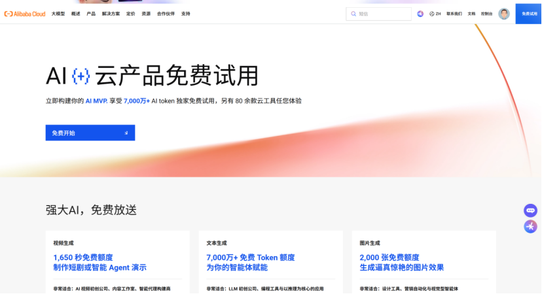Focus the 短信 search input field
This screenshot has width=542, height=294.
378,14
